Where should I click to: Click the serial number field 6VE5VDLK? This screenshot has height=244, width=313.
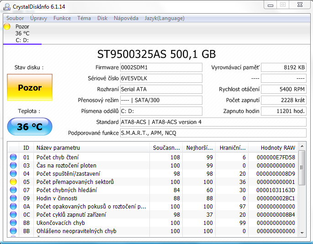[161, 78]
